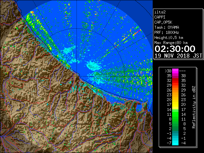The image size is (204, 153).
Task: Click the PRF: 1800Hz line
Action: (167, 33)
